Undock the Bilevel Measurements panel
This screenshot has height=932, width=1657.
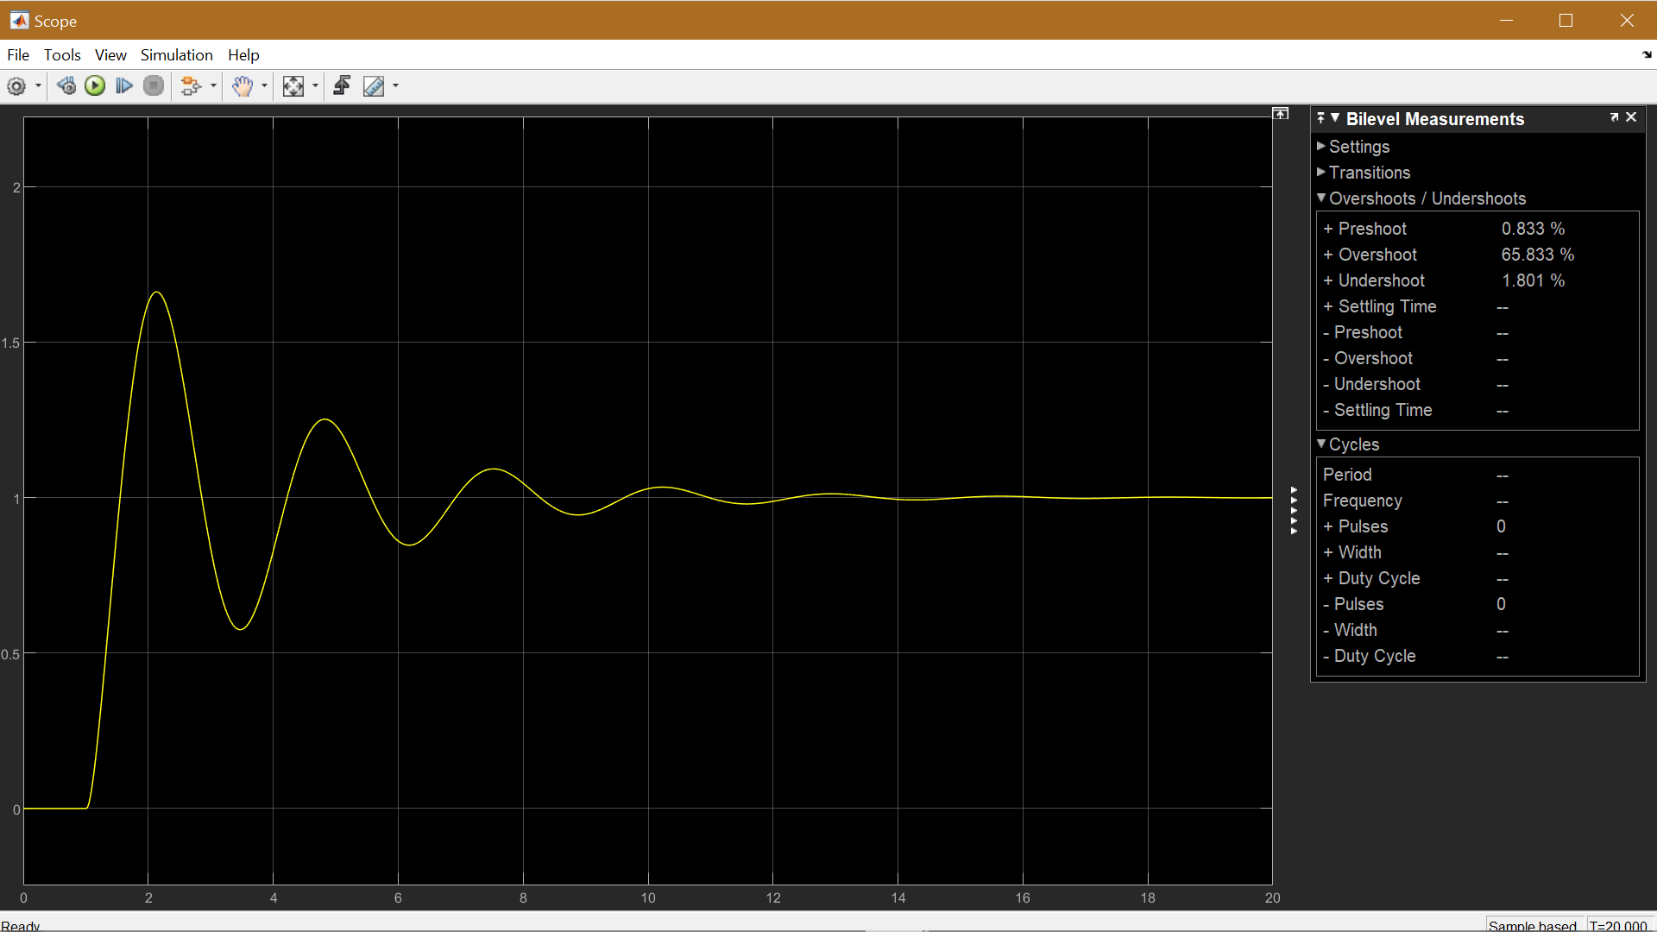(x=1614, y=116)
